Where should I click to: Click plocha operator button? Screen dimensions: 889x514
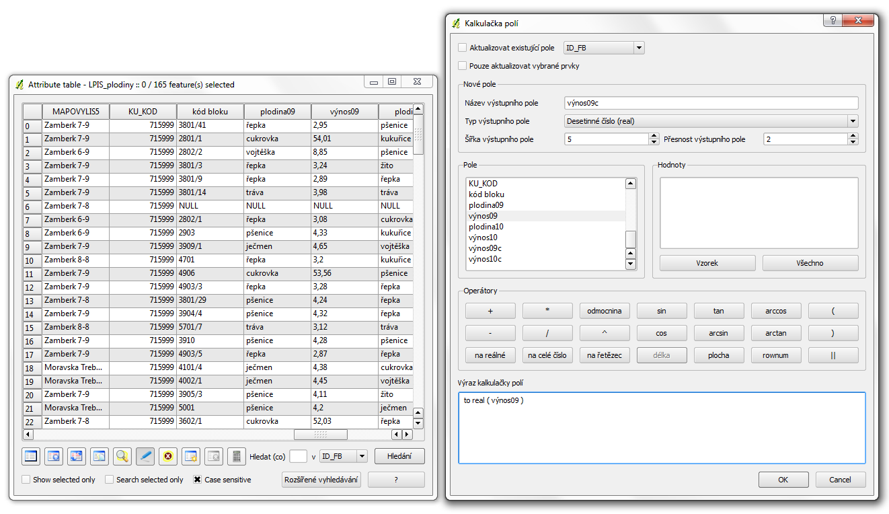(x=719, y=355)
